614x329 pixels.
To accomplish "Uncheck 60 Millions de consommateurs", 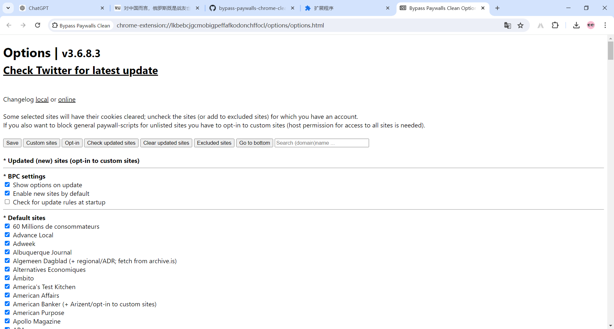I will [7, 226].
